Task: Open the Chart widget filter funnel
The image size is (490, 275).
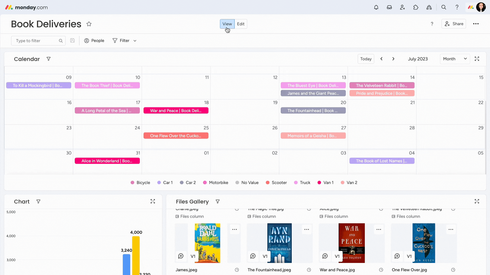Action: coord(38,201)
